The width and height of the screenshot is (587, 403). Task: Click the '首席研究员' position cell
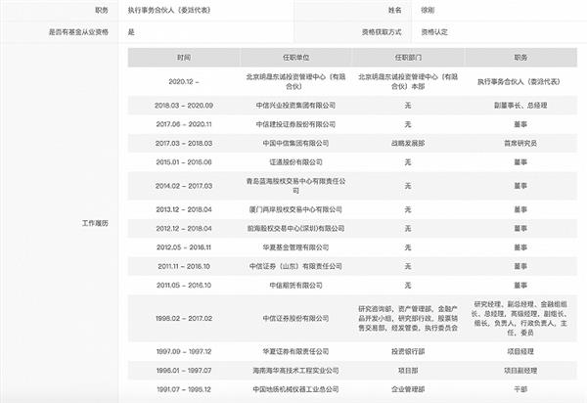(x=520, y=144)
